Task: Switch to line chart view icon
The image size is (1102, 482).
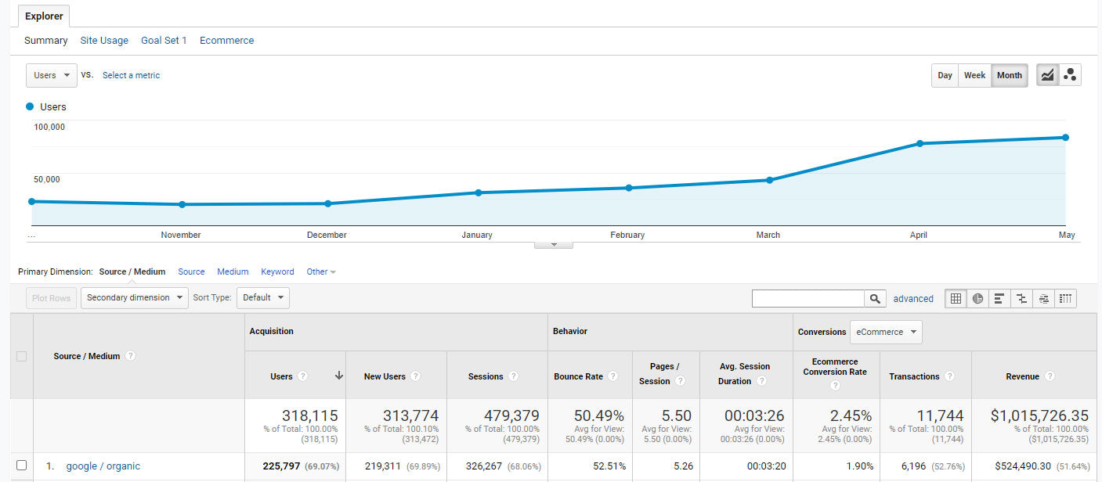Action: click(1047, 75)
